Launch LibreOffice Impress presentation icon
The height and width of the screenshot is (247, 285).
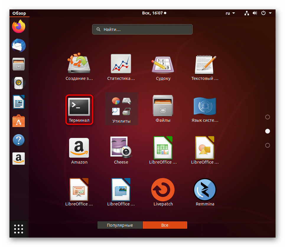tap(79, 192)
